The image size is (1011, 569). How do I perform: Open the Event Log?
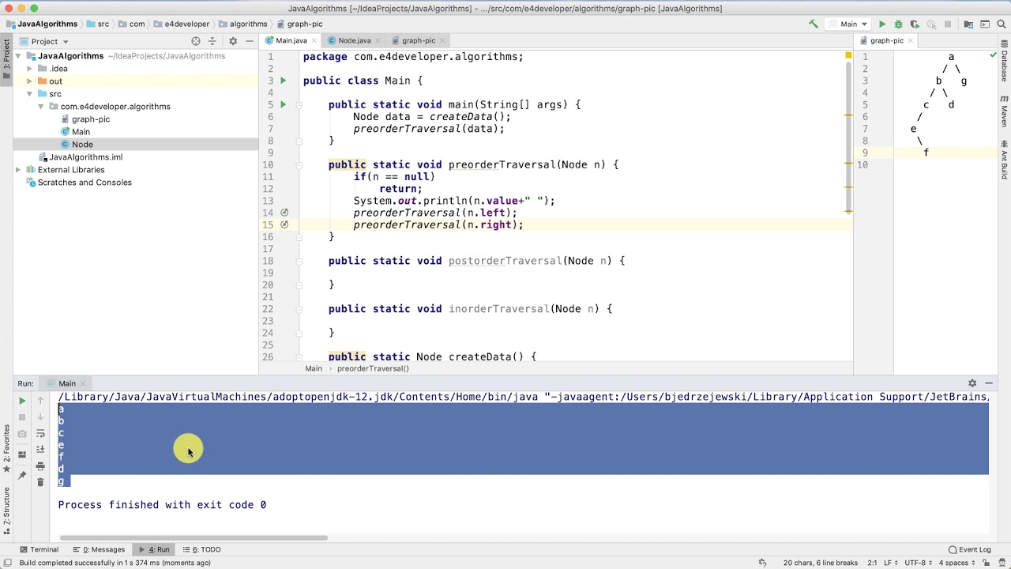pyautogui.click(x=969, y=549)
